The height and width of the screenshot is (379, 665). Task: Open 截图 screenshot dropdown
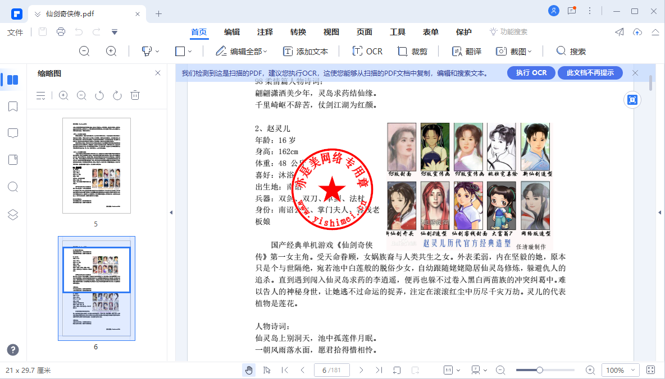point(513,51)
